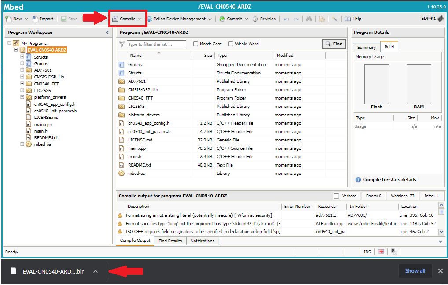Open the Commit dropdown arrow

[246, 19]
